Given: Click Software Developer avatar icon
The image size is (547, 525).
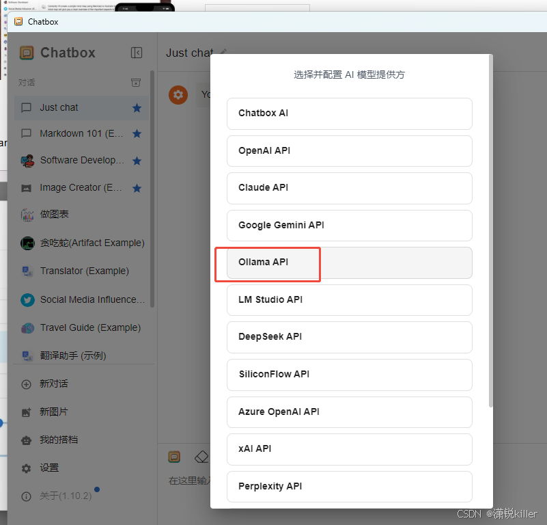Looking at the screenshot, I should click(27, 161).
